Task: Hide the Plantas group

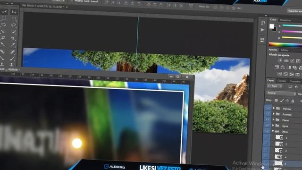Action: 268,108
